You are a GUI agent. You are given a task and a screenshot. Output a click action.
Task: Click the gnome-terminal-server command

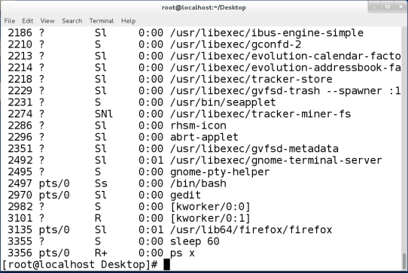pyautogui.click(x=276, y=160)
